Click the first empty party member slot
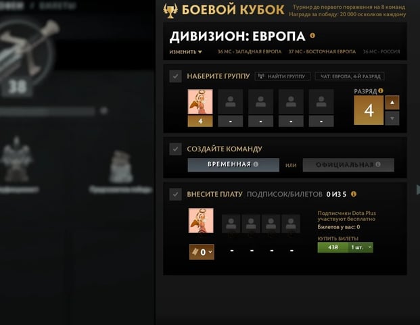Screen dimensions: 420x325 click(231, 102)
